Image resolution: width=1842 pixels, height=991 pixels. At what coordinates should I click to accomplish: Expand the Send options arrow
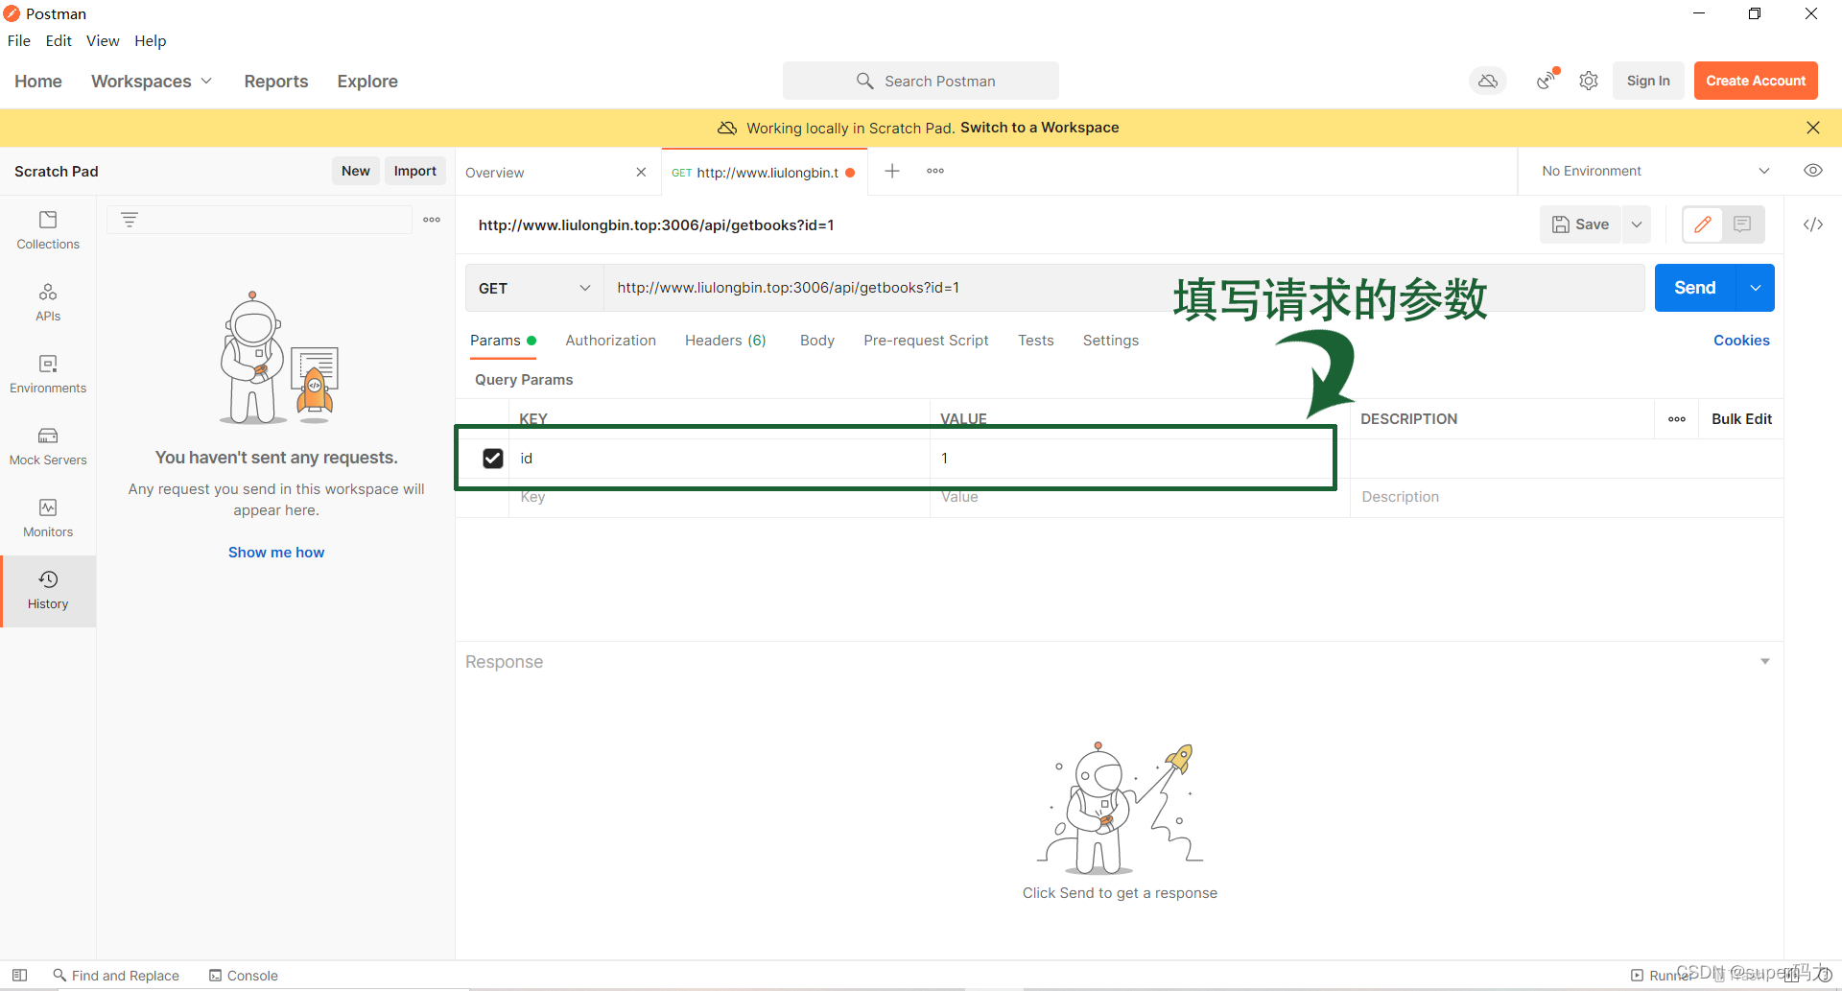(1755, 288)
